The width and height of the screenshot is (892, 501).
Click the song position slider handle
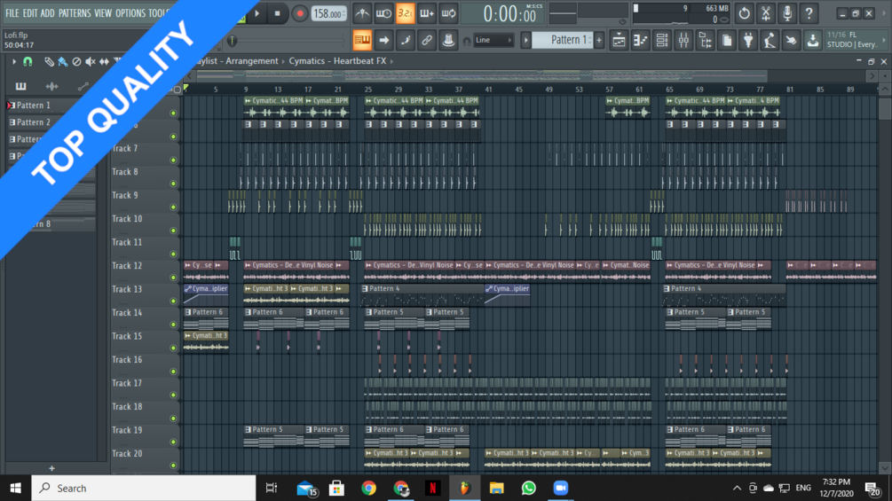(232, 40)
